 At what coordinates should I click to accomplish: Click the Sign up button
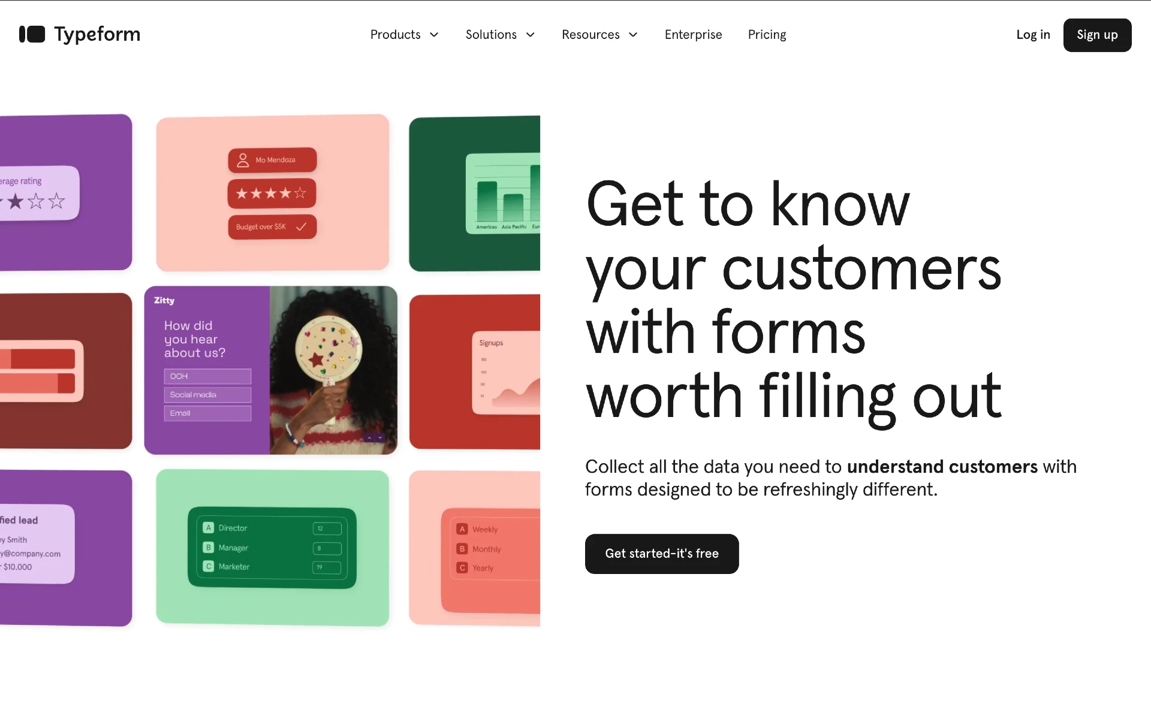point(1097,35)
